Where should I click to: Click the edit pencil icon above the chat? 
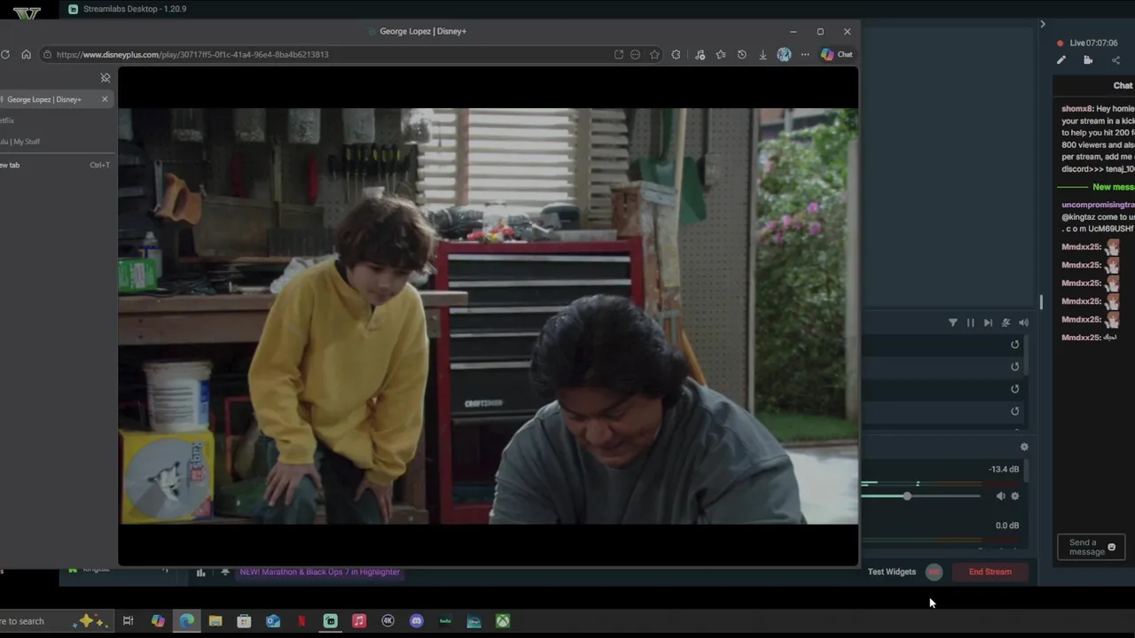pos(1061,60)
